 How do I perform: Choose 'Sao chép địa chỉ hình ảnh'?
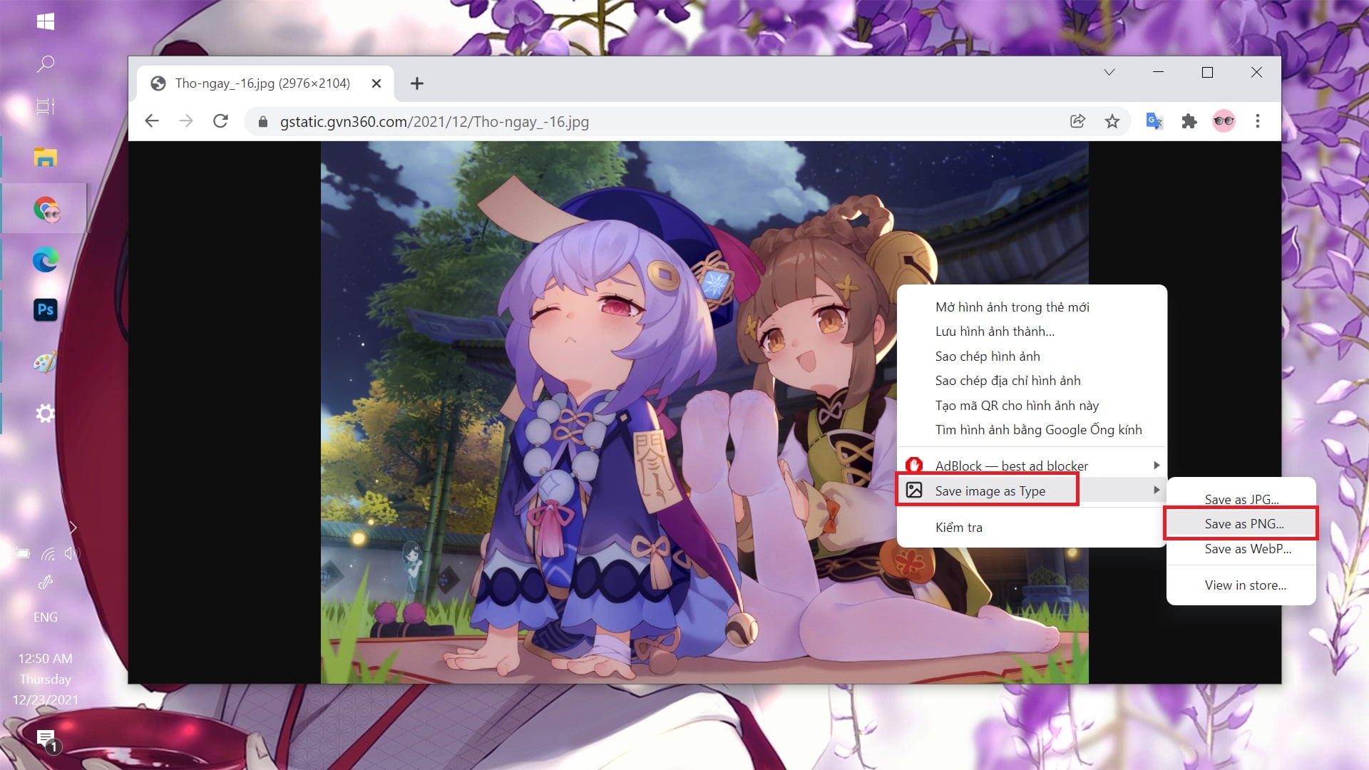click(1032, 381)
